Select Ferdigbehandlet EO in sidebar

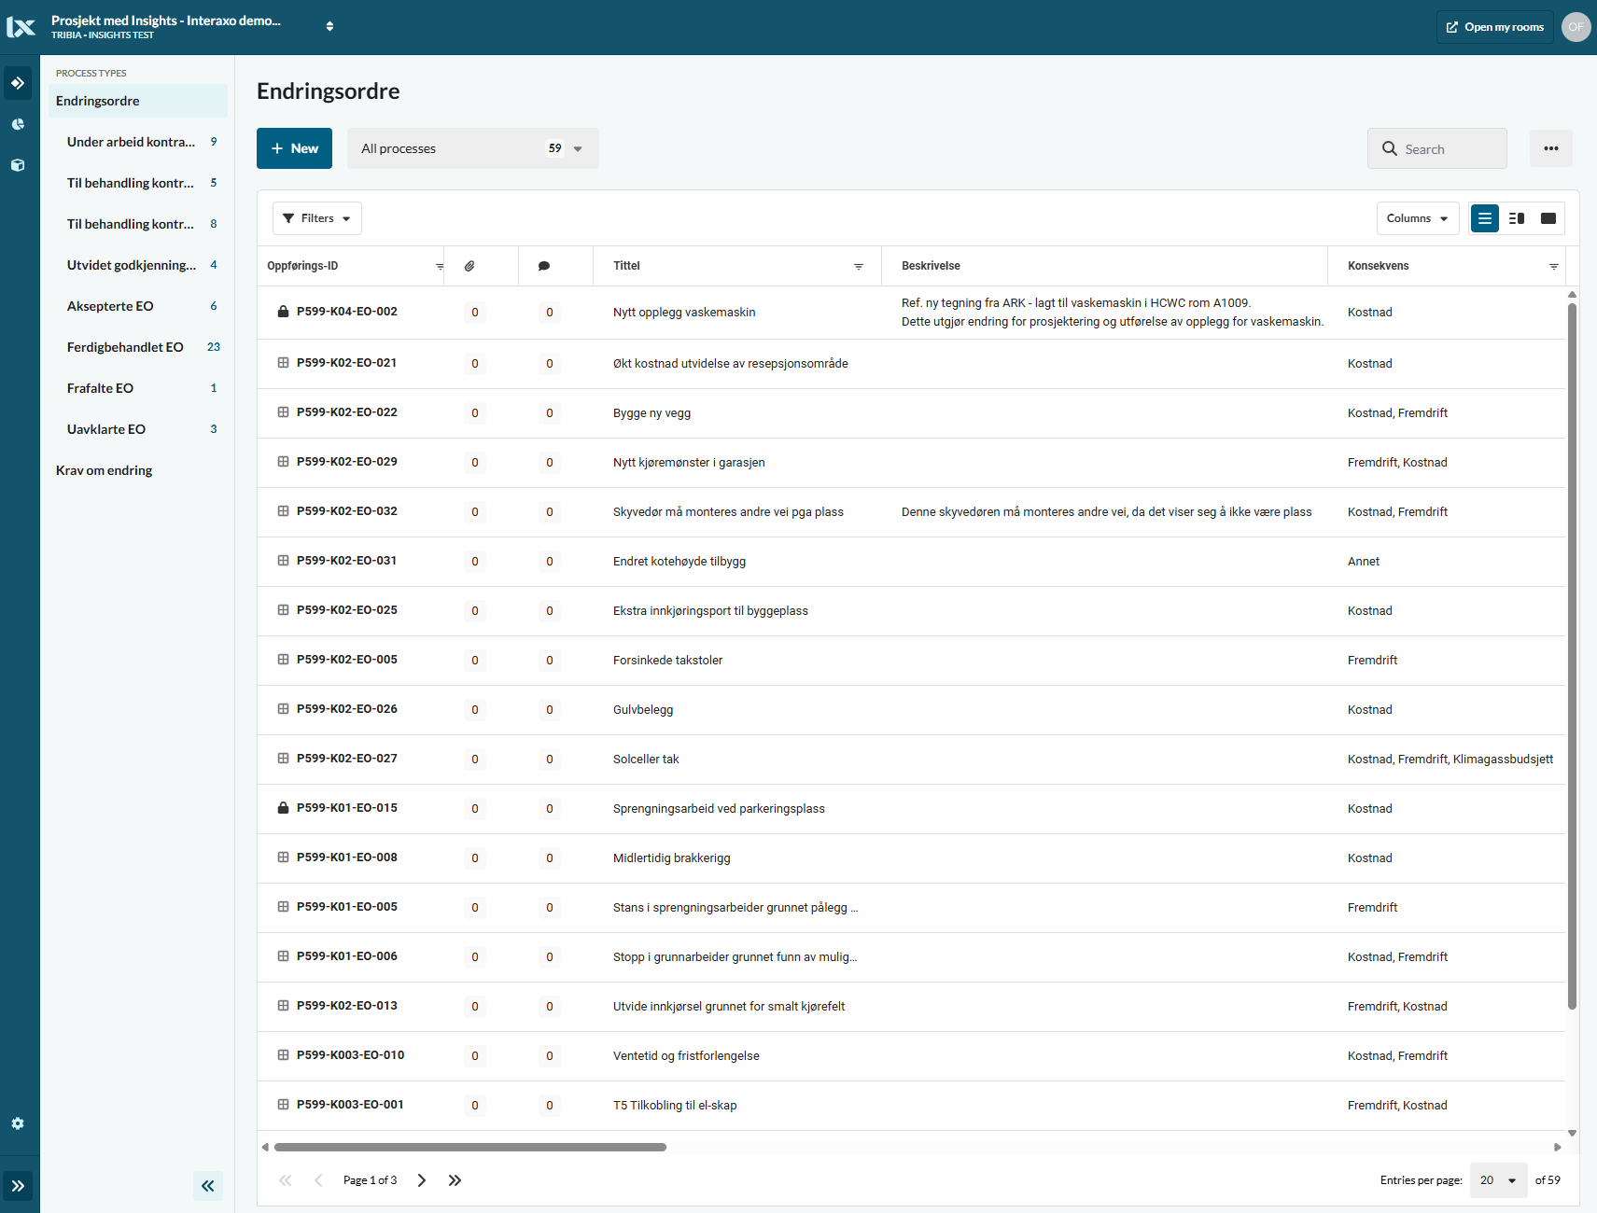(125, 347)
